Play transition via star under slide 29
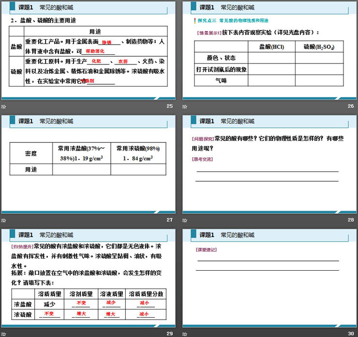 pyautogui.click(x=4, y=333)
